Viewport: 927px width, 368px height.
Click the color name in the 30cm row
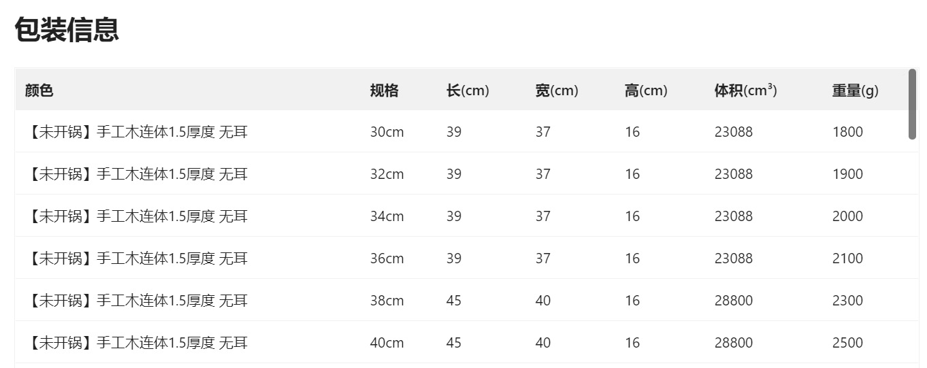coord(137,132)
